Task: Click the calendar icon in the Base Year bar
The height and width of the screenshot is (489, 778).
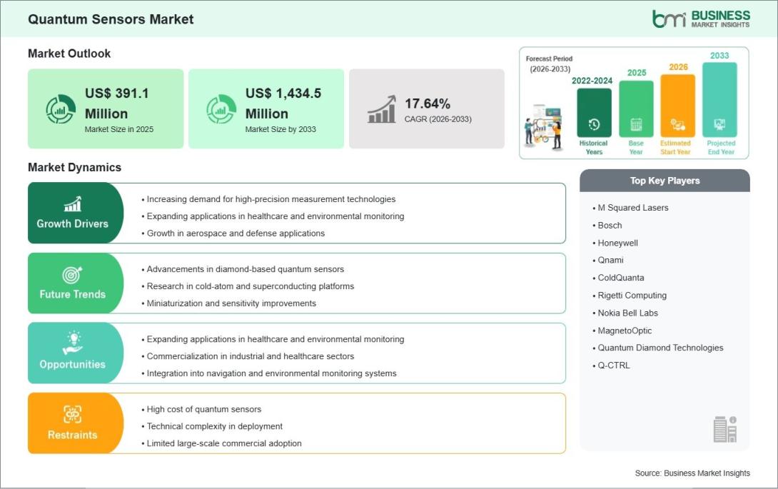Action: tap(636, 125)
